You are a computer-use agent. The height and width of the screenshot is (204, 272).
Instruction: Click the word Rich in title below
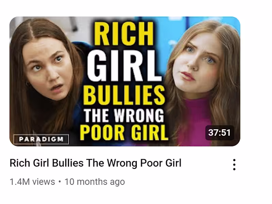point(20,163)
